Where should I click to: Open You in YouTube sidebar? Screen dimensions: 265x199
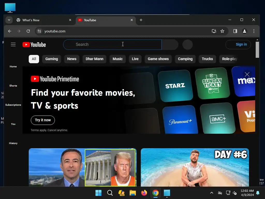click(x=13, y=124)
